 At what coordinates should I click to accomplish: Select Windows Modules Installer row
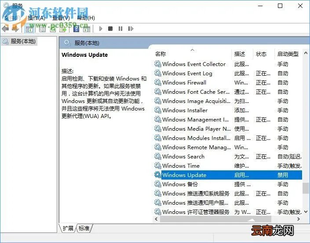[228, 138]
